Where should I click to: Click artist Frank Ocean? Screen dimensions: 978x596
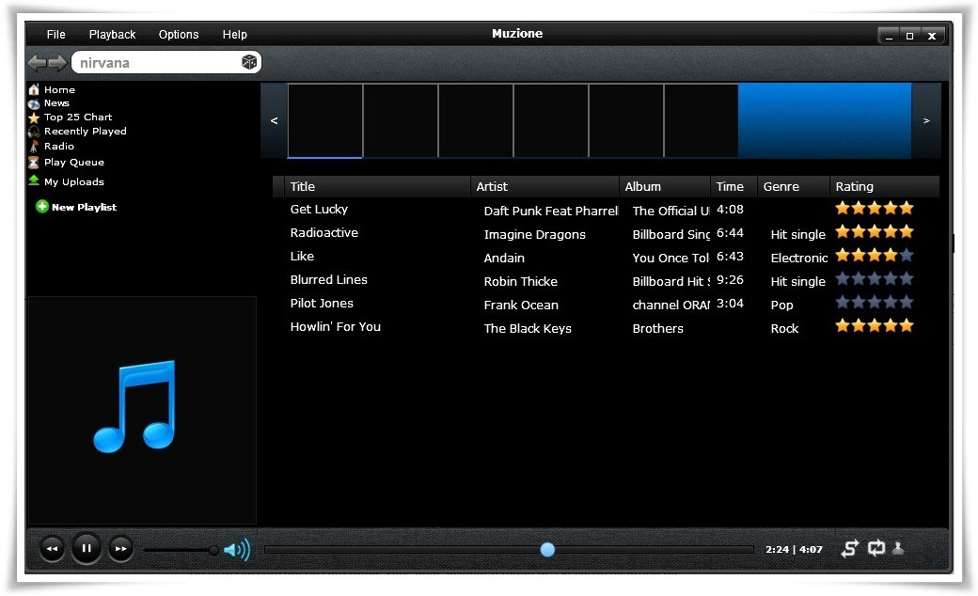[521, 305]
